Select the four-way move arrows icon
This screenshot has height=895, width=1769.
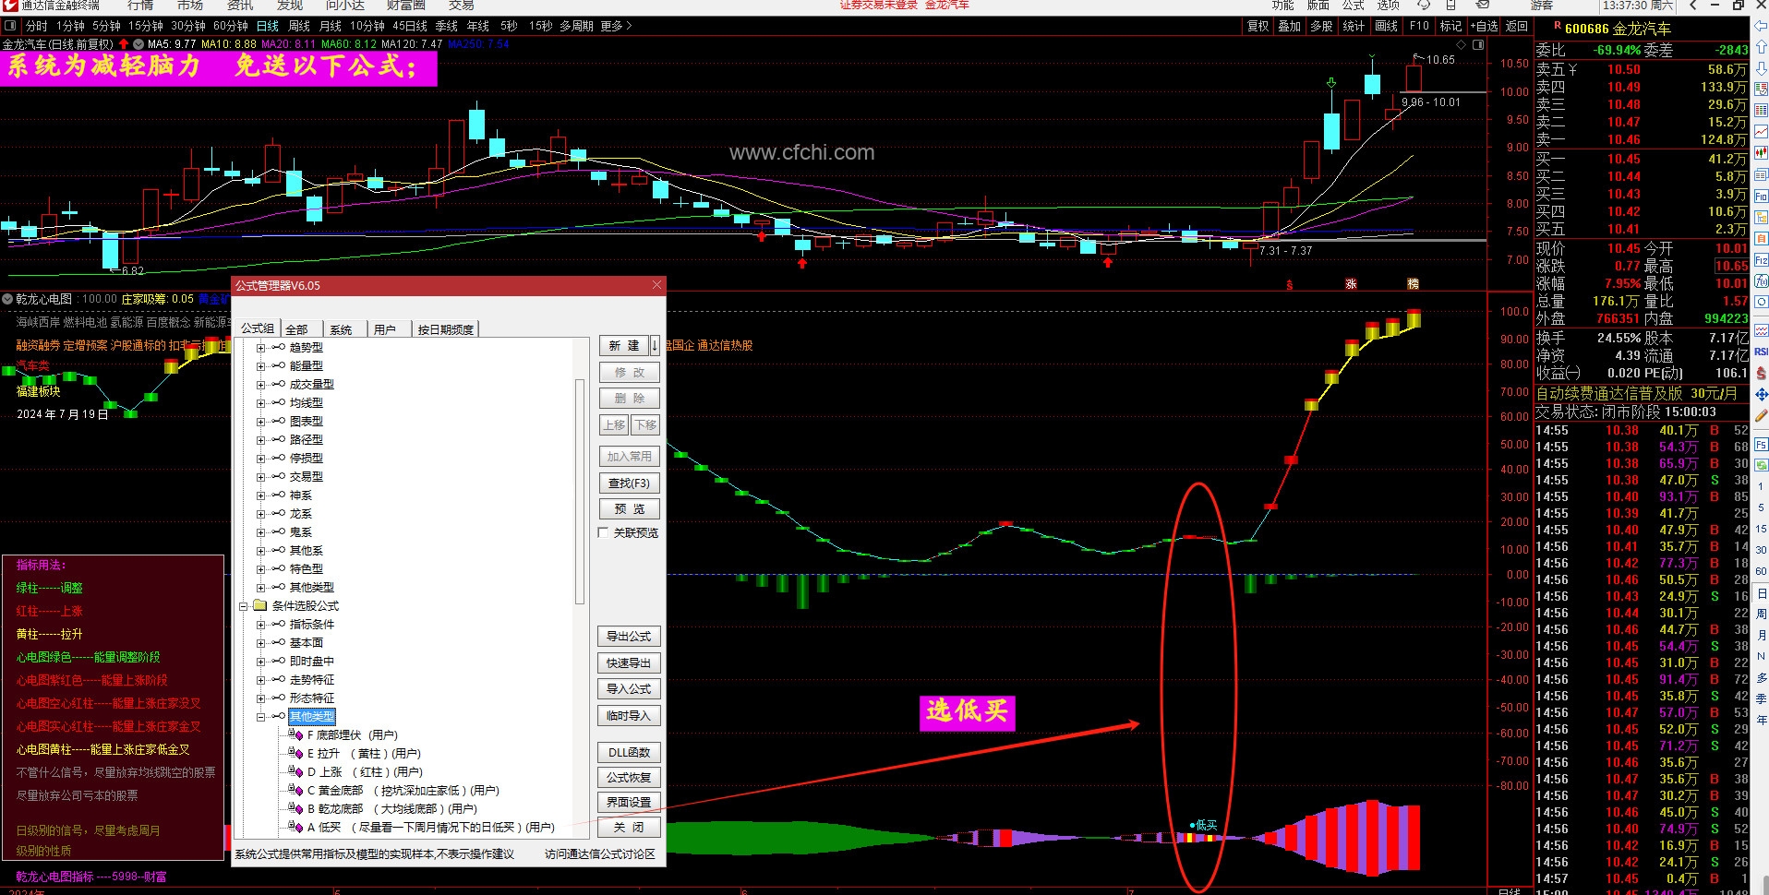pyautogui.click(x=1761, y=395)
